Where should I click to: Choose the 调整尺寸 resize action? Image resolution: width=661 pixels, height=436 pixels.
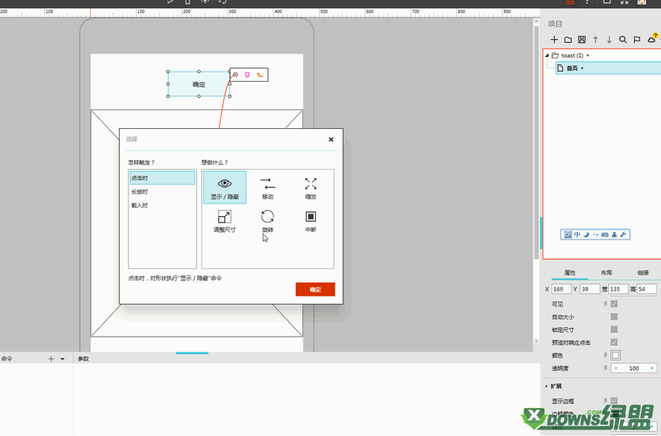[225, 221]
